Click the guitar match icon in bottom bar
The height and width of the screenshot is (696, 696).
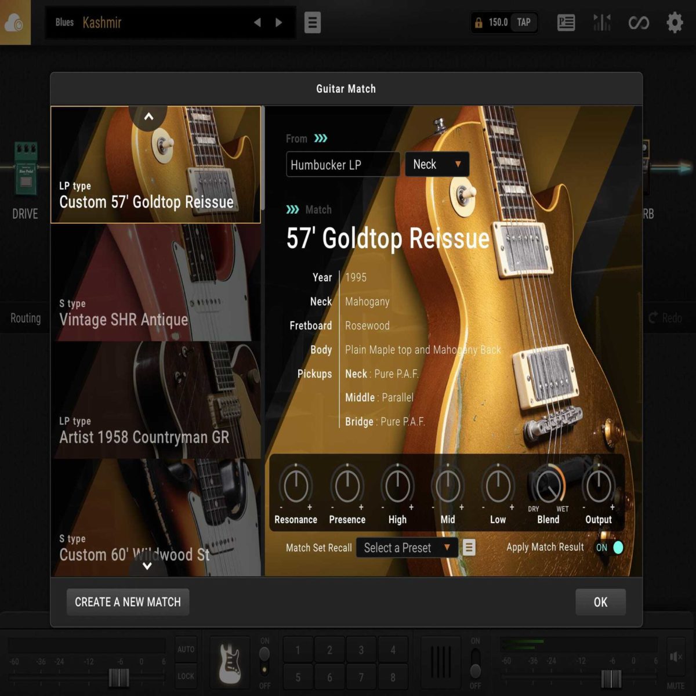(230, 662)
